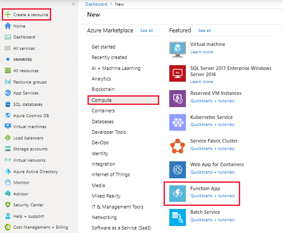Collapse the sidebar with double chevron
The width and height of the screenshot is (283, 233).
click(73, 4)
